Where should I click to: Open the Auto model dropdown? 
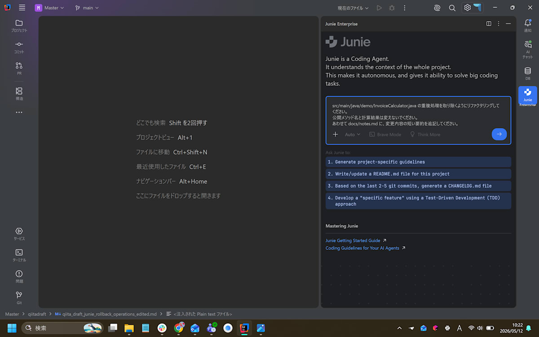353,134
